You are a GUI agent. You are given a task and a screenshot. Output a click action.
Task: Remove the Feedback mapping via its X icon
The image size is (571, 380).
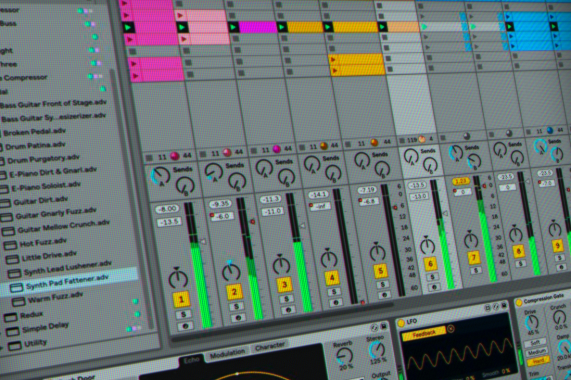pyautogui.click(x=450, y=328)
